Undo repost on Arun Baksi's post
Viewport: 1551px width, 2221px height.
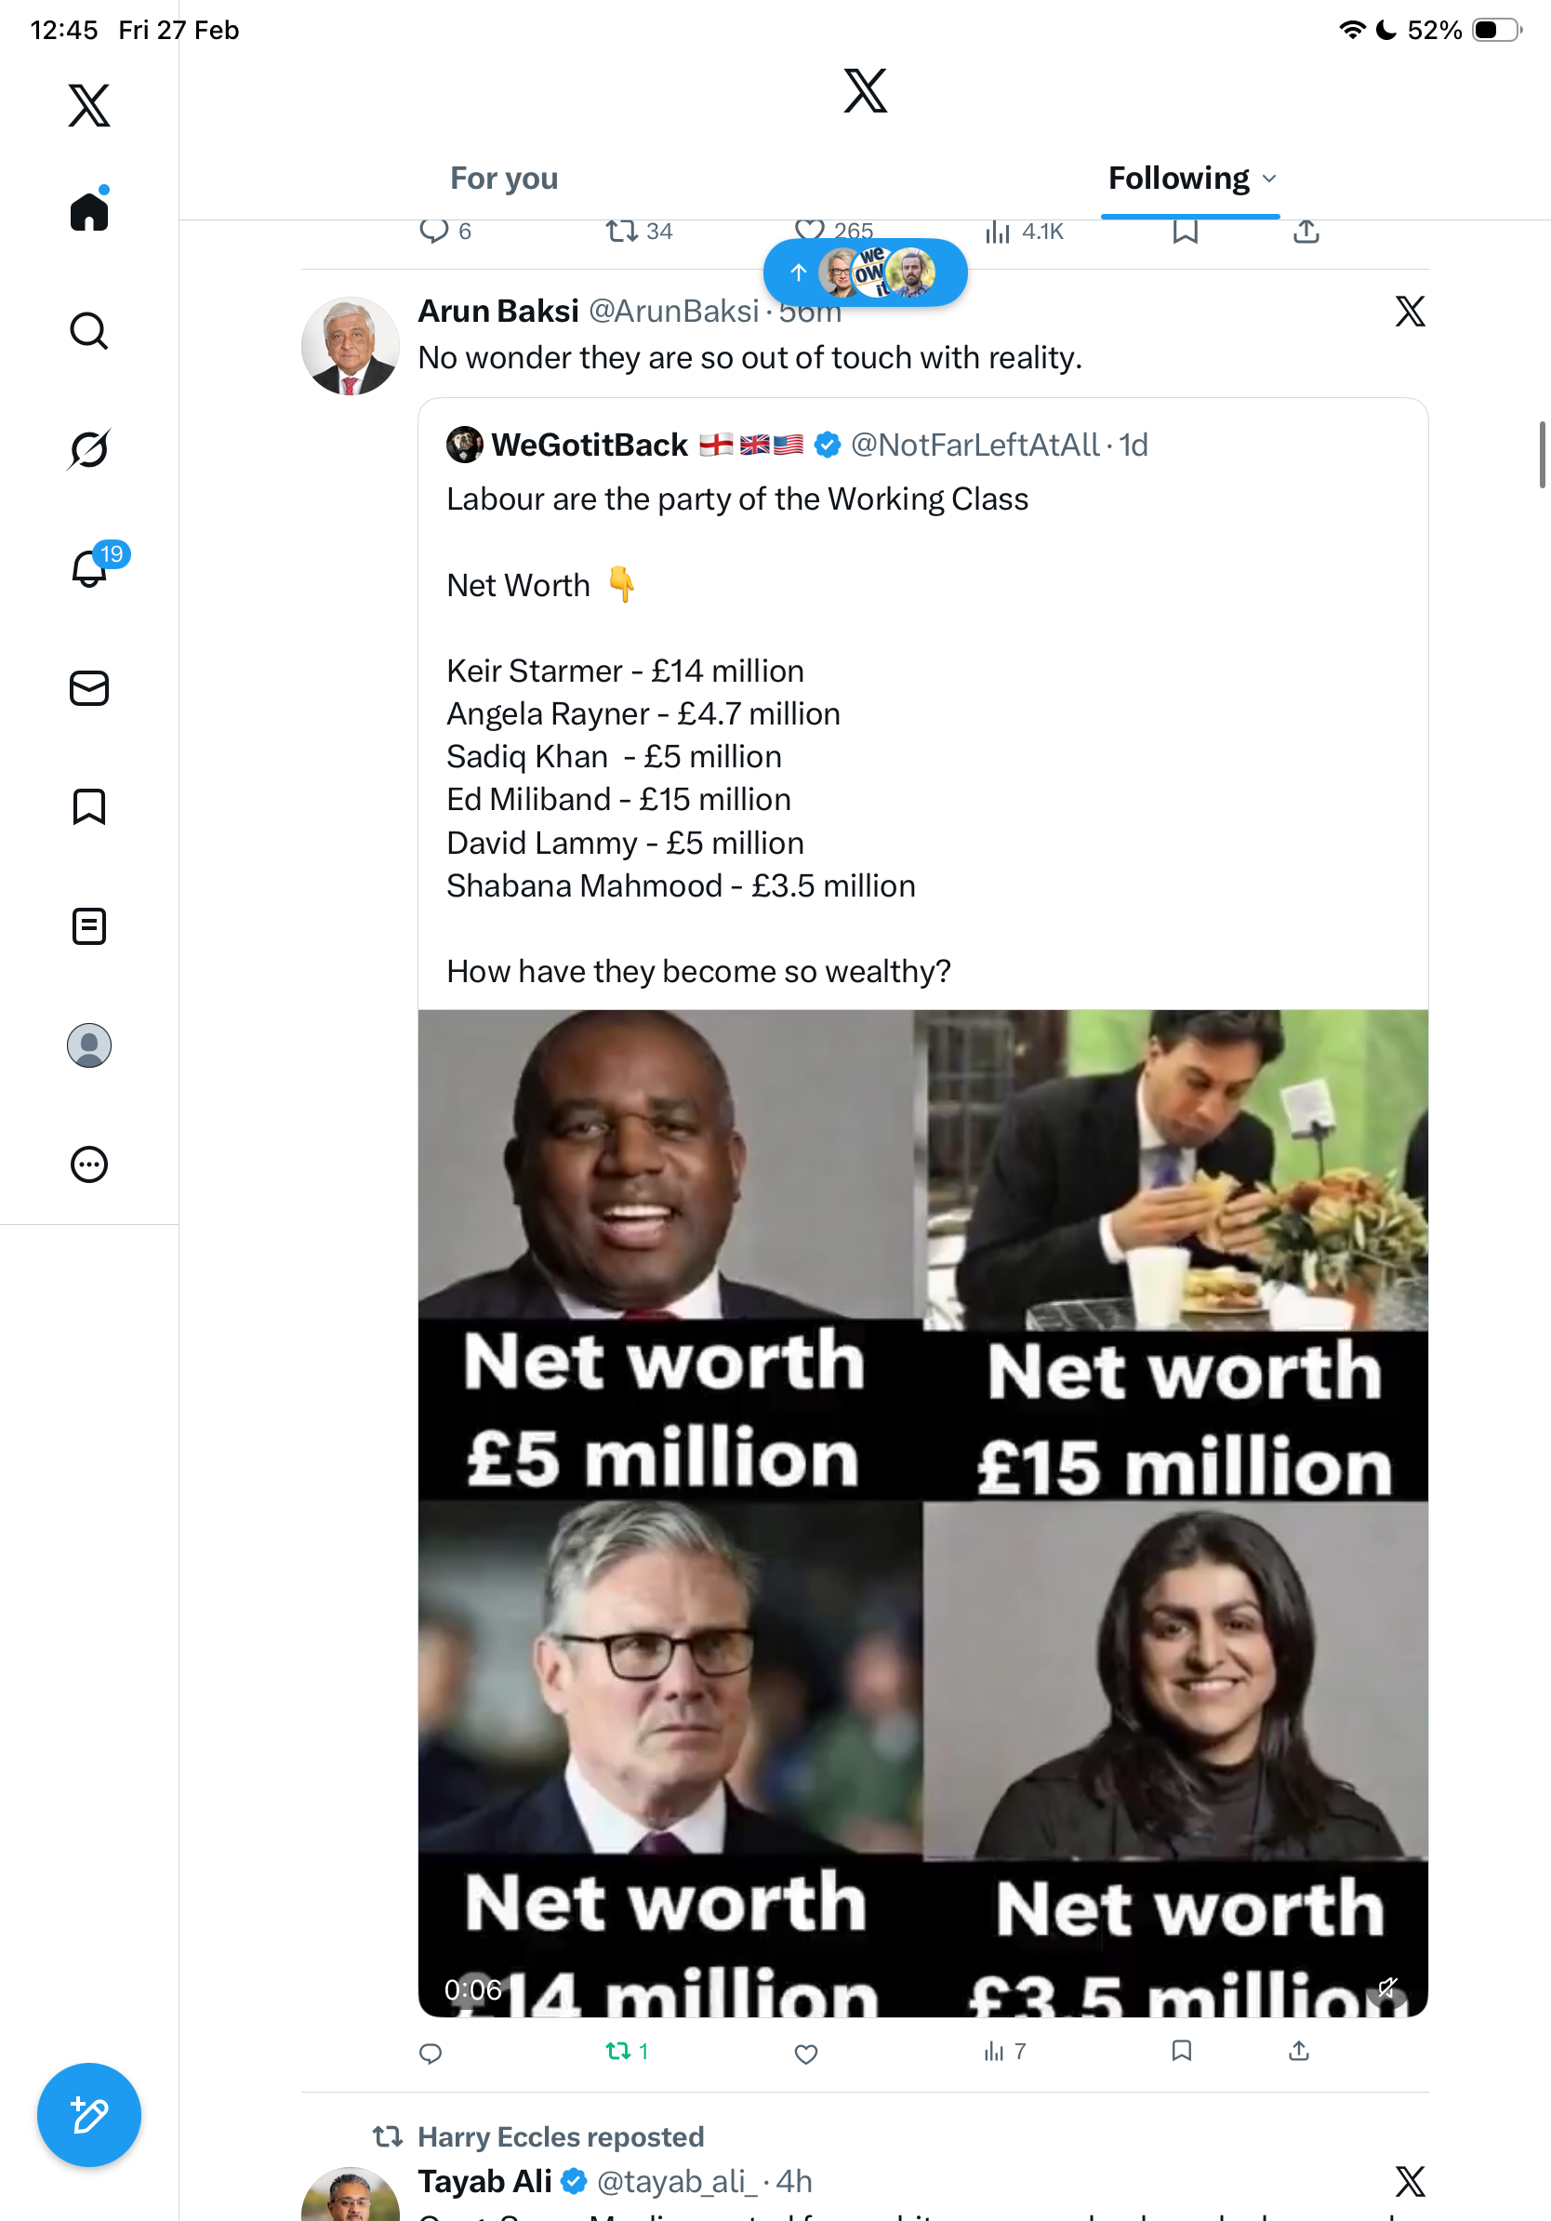tap(617, 2052)
